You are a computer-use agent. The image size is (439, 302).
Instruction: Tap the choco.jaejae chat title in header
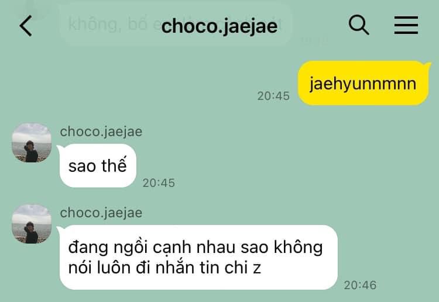(220, 26)
